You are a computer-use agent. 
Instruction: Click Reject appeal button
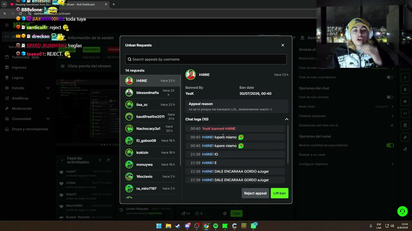coord(255,193)
